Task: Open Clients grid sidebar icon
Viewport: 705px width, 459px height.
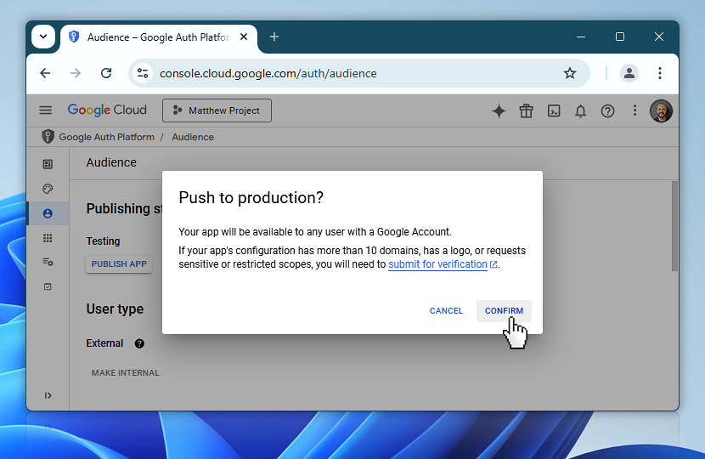Action: click(48, 238)
